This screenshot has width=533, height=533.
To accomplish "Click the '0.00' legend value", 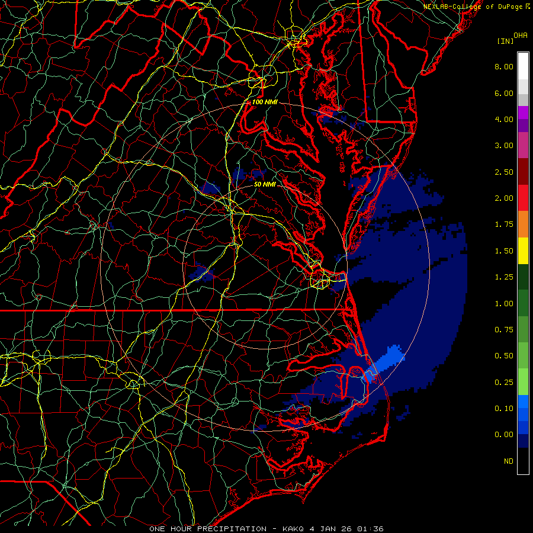I will 504,435.
